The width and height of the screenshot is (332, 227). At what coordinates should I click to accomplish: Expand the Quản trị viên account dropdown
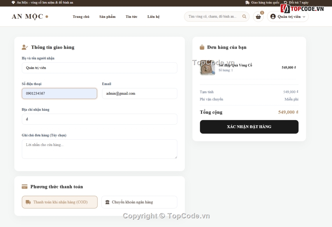pyautogui.click(x=288, y=16)
